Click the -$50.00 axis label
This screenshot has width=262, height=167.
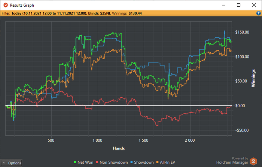[242, 130]
